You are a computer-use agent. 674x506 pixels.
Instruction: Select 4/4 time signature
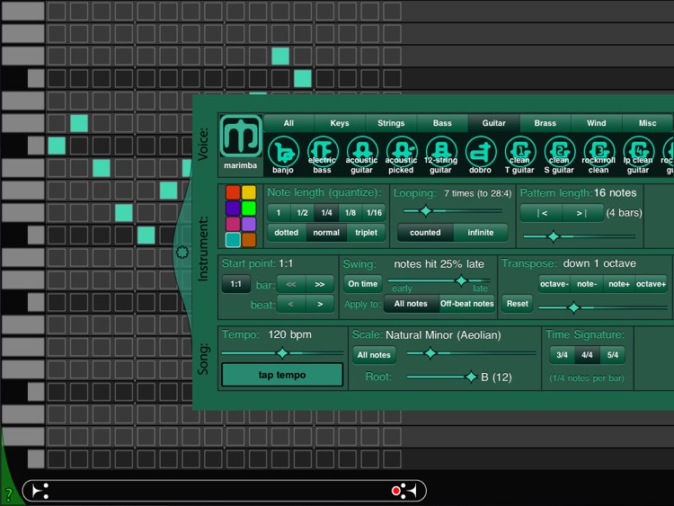click(587, 355)
